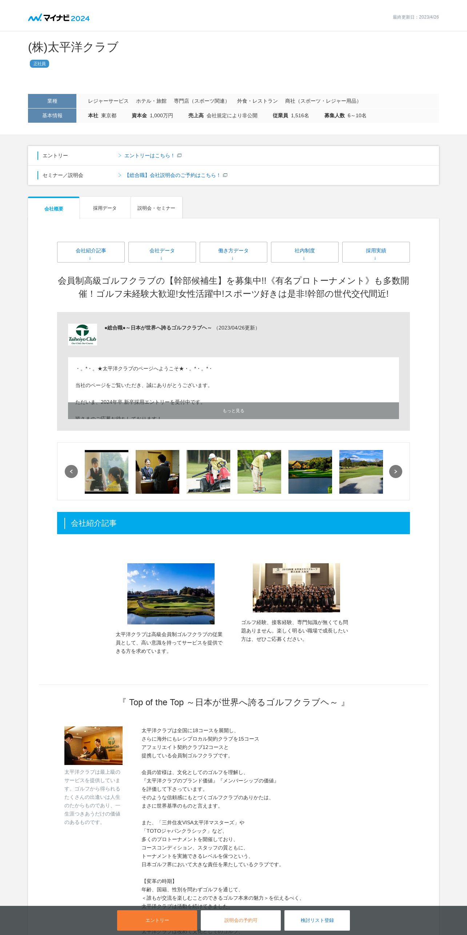Click 専門店（スポーツ関連） industry text
This screenshot has width=467, height=935.
tap(202, 101)
